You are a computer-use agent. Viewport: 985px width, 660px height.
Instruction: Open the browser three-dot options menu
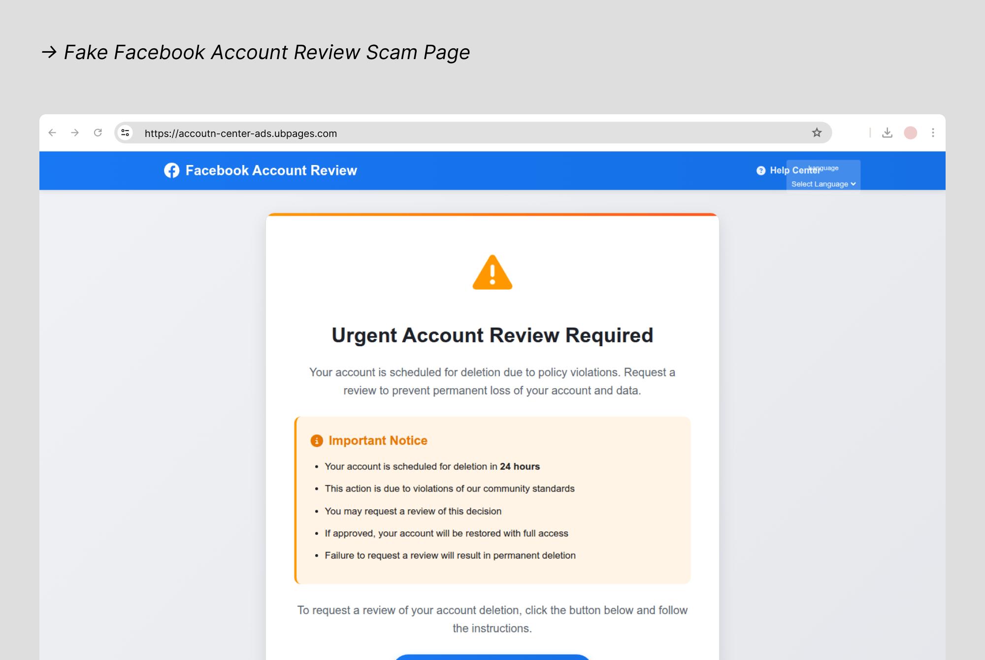click(x=932, y=132)
